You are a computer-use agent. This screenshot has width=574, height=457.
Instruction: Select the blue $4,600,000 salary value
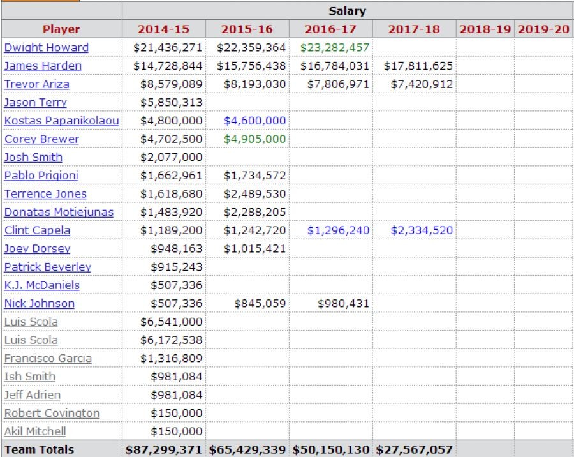(x=254, y=121)
